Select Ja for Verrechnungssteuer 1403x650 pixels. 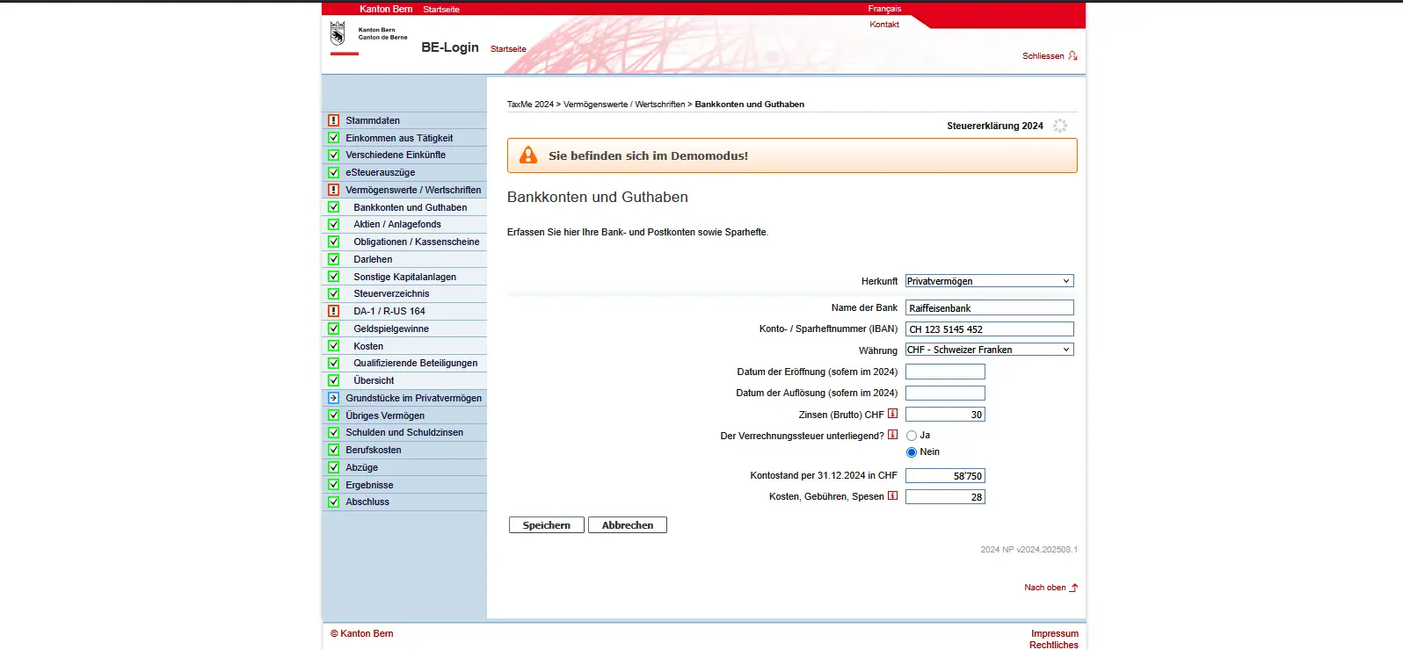click(912, 436)
